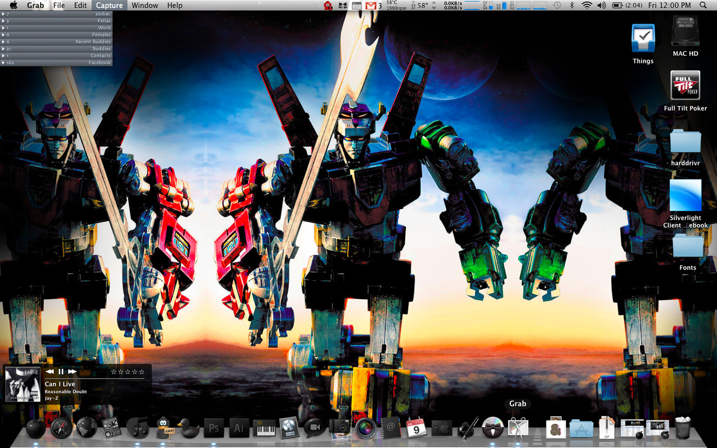Image resolution: width=717 pixels, height=448 pixels.
Task: Click the black duck icon in Dock
Action: [188, 428]
